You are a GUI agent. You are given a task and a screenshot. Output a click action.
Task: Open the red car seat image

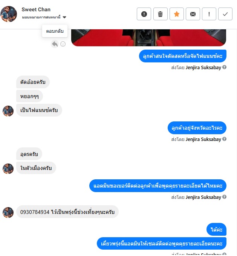148,38
